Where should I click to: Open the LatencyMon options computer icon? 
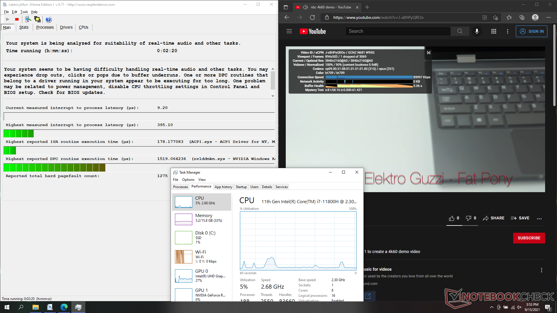coord(28,19)
